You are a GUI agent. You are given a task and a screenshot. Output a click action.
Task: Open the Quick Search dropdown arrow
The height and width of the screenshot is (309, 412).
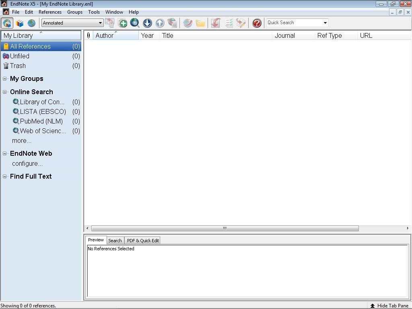click(x=325, y=23)
